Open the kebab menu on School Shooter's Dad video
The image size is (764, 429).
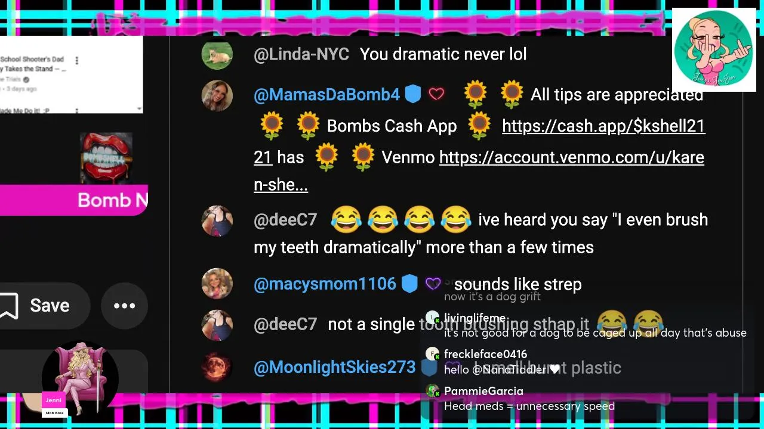click(76, 60)
